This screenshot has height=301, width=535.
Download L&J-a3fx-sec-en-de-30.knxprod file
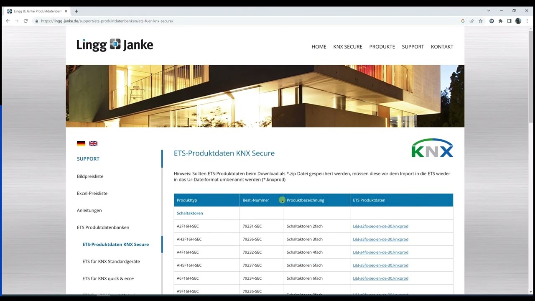[380, 239]
